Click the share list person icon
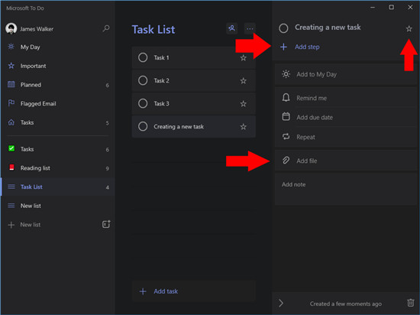 231,28
